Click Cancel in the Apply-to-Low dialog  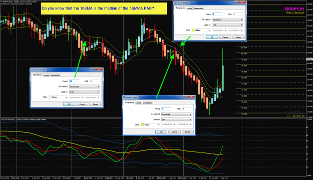174,132
